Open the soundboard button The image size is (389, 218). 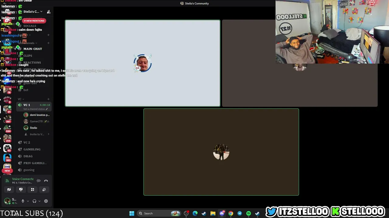point(44,190)
